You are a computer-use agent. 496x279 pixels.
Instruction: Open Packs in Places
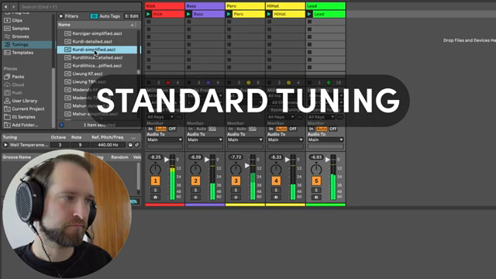tap(18, 77)
